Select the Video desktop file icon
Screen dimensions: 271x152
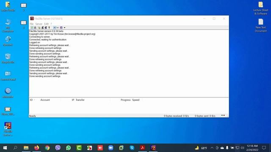tap(8, 111)
